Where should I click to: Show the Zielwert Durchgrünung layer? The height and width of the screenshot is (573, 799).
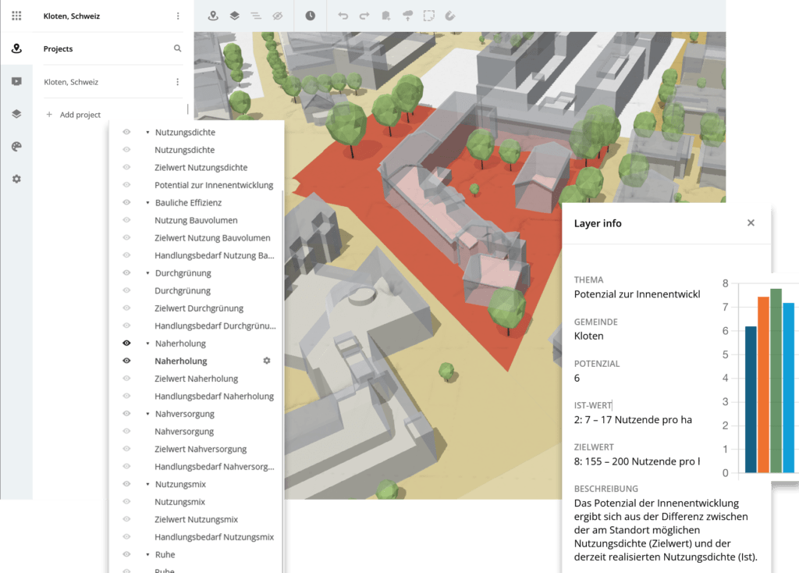(x=126, y=308)
